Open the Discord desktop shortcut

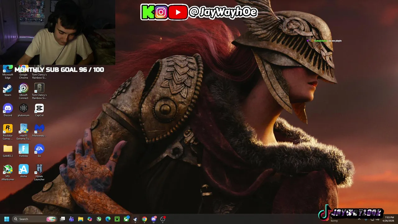(x=8, y=110)
